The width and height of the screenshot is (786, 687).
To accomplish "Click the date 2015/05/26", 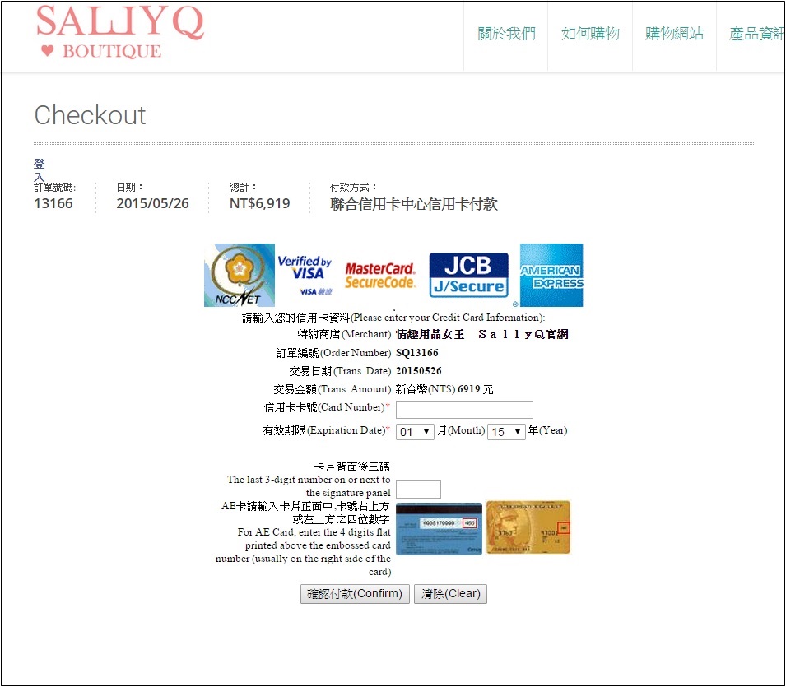I will (152, 203).
